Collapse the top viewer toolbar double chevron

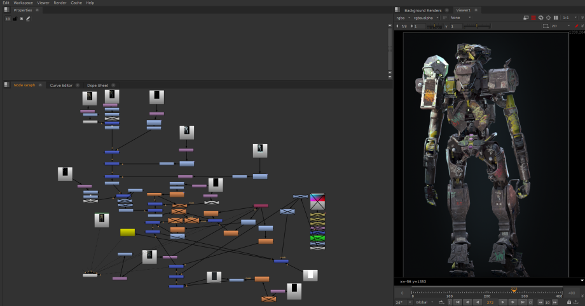pyautogui.click(x=582, y=18)
